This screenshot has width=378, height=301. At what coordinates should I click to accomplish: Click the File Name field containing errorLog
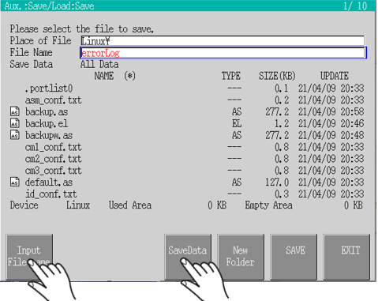223,53
